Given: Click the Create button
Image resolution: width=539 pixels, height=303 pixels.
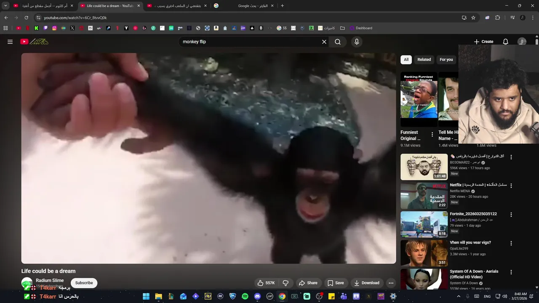Looking at the screenshot, I should click(x=483, y=42).
